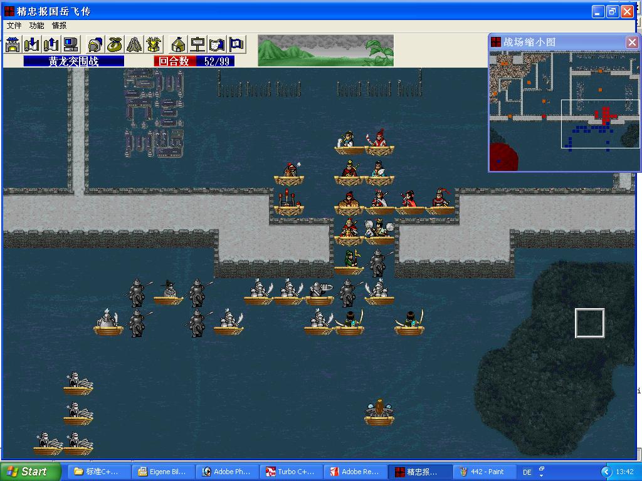Click the 战场缩小图 panel title bar
The image size is (642, 481).
[x=558, y=42]
